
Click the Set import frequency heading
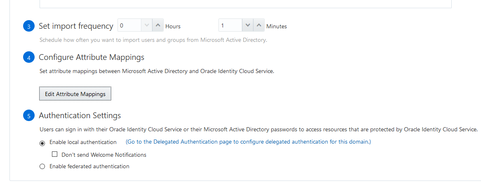pyautogui.click(x=76, y=26)
